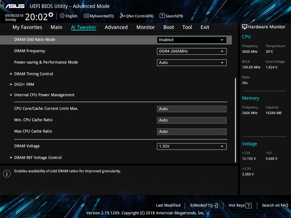Click the EzMode(F7) exit arrow icon
Image resolution: width=291 pixels, height=218 pixels.
(x=215, y=205)
